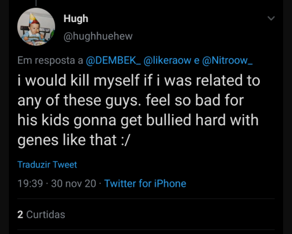
Task: Open Hugh's round profile avatar
Action: [x=36, y=27]
